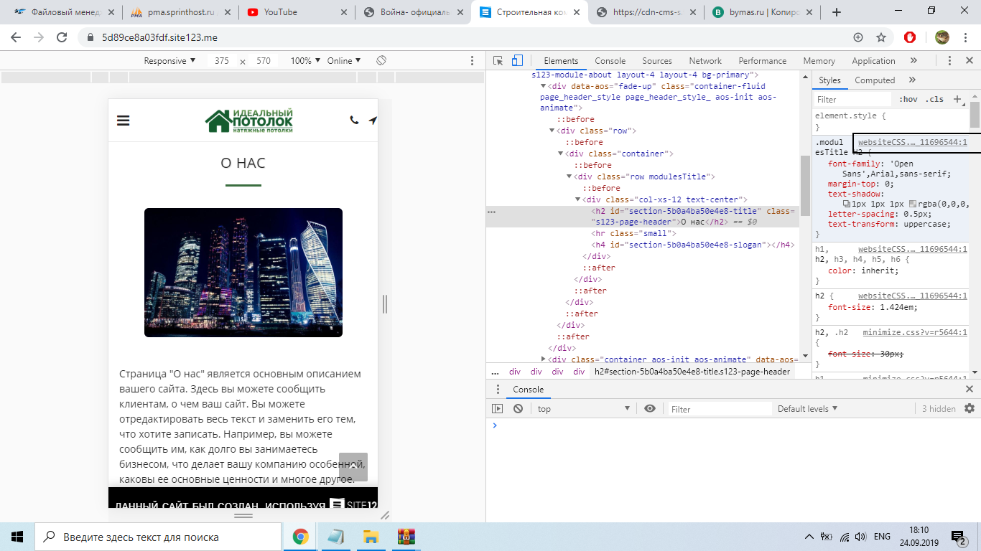Open console settings gear icon
Viewport: 981px width, 551px height.
(x=970, y=408)
